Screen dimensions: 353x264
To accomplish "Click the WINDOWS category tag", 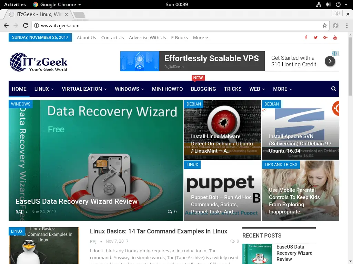I will point(21,104).
